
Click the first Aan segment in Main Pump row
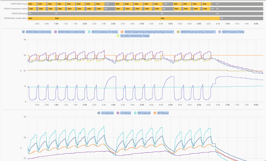point(32,4)
